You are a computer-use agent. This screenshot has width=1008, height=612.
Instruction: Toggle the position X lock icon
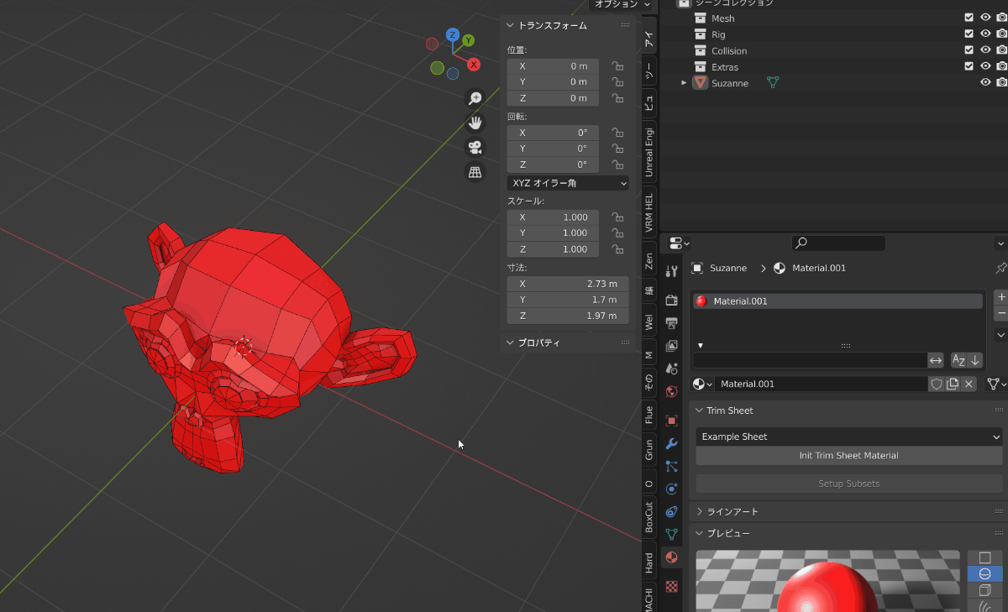point(617,65)
